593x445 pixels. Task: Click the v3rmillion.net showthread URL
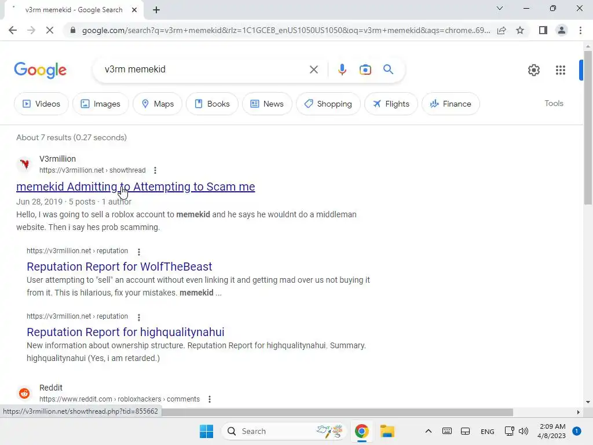(x=92, y=170)
